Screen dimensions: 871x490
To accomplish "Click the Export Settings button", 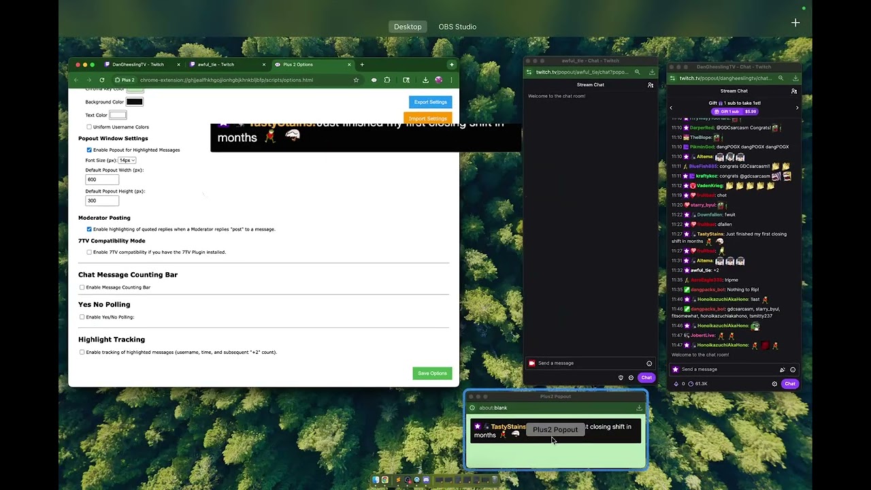I will 431,102.
